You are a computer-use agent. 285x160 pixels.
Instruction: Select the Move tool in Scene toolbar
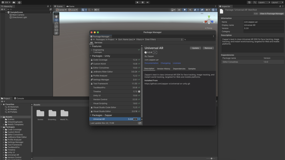click(56, 20)
